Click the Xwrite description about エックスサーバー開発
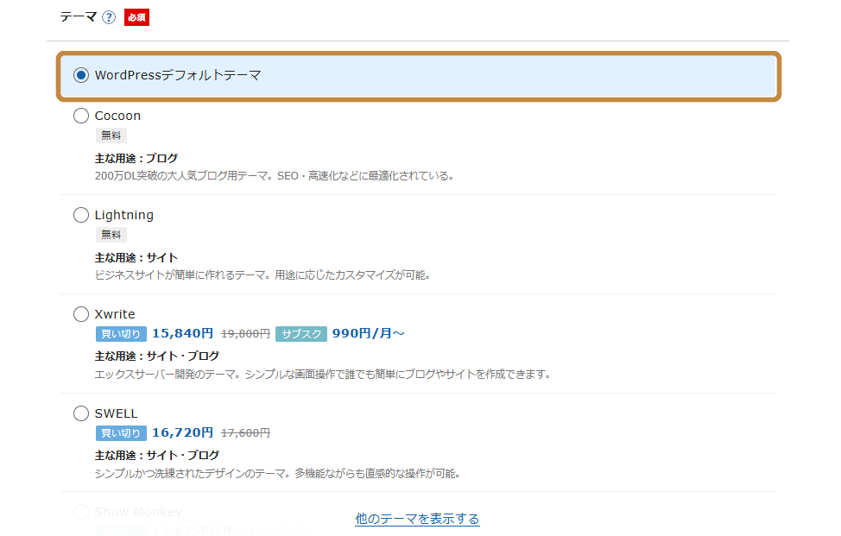This screenshot has height=536, width=841. [x=323, y=374]
